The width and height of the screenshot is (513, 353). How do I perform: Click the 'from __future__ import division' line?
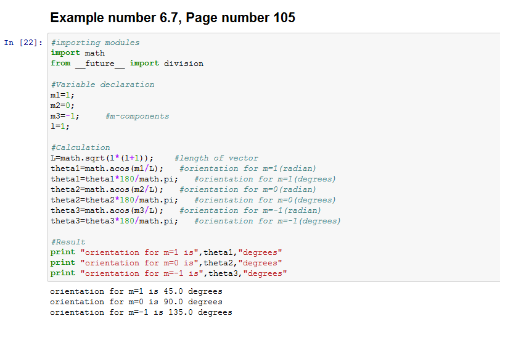(x=126, y=64)
